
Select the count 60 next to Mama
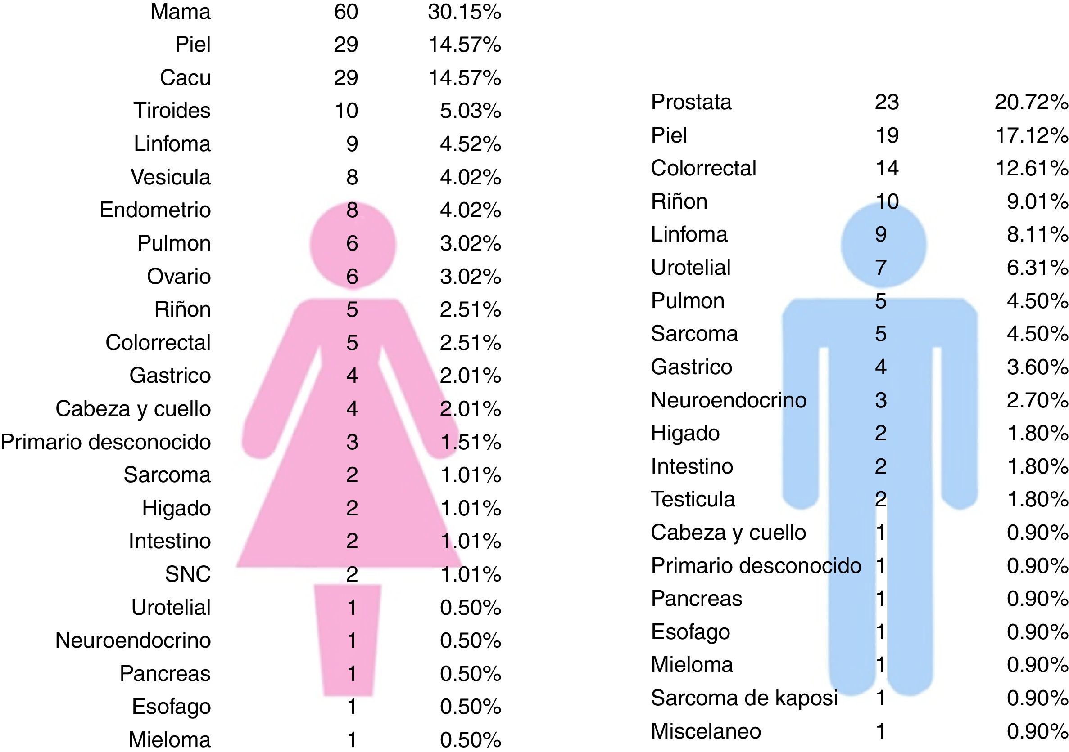(346, 12)
